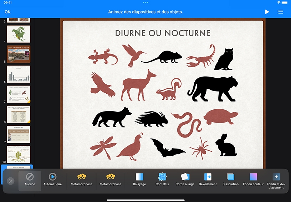The image size is (291, 202).
Task: Apply the Balayage transition
Action: coord(139,179)
